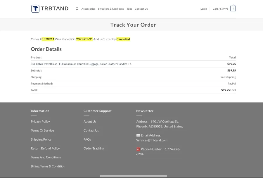Open Billing Terms & Condition link
Image resolution: width=263 pixels, height=178 pixels.
[x=48, y=166]
